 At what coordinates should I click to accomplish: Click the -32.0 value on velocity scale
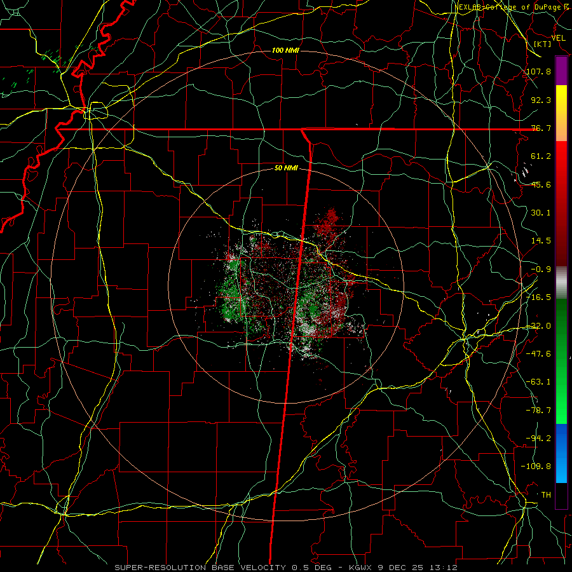click(539, 326)
